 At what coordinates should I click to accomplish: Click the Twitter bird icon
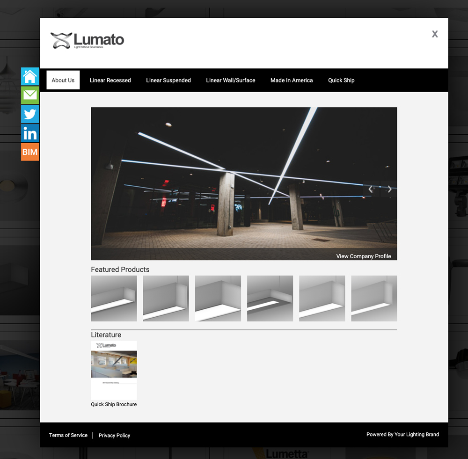[30, 114]
